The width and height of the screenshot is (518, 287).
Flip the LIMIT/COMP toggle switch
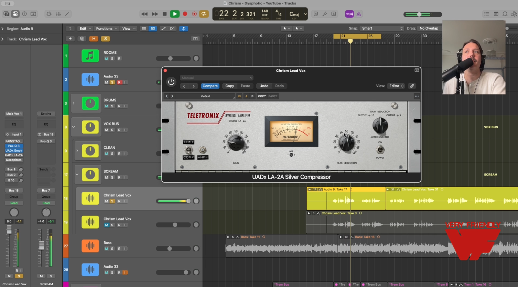click(x=188, y=150)
